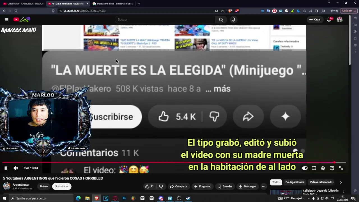Open Photoshop from the taskbar
This screenshot has width=359, height=202.
tap(124, 198)
